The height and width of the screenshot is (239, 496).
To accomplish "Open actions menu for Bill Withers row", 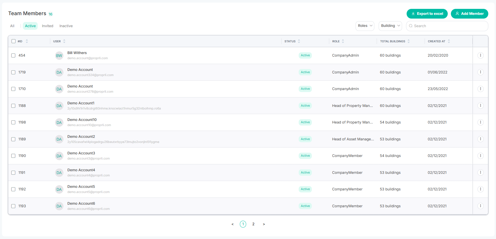I will point(480,55).
